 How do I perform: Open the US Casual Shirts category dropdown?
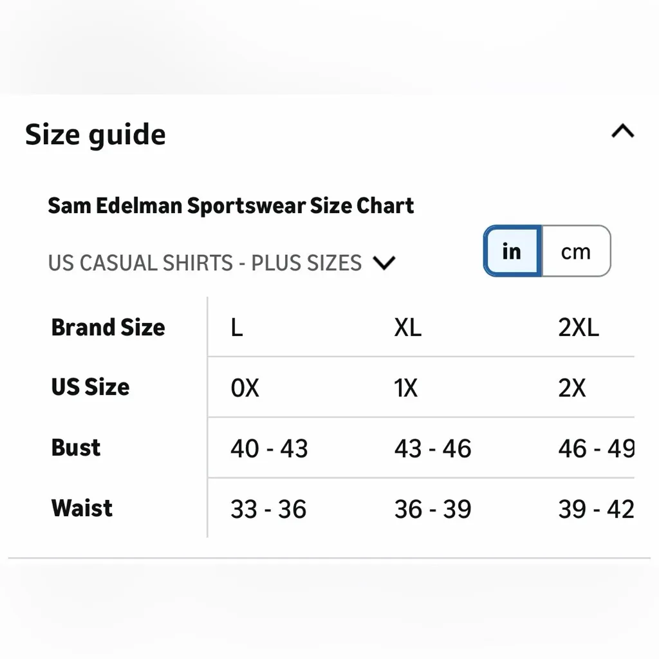pos(205,263)
